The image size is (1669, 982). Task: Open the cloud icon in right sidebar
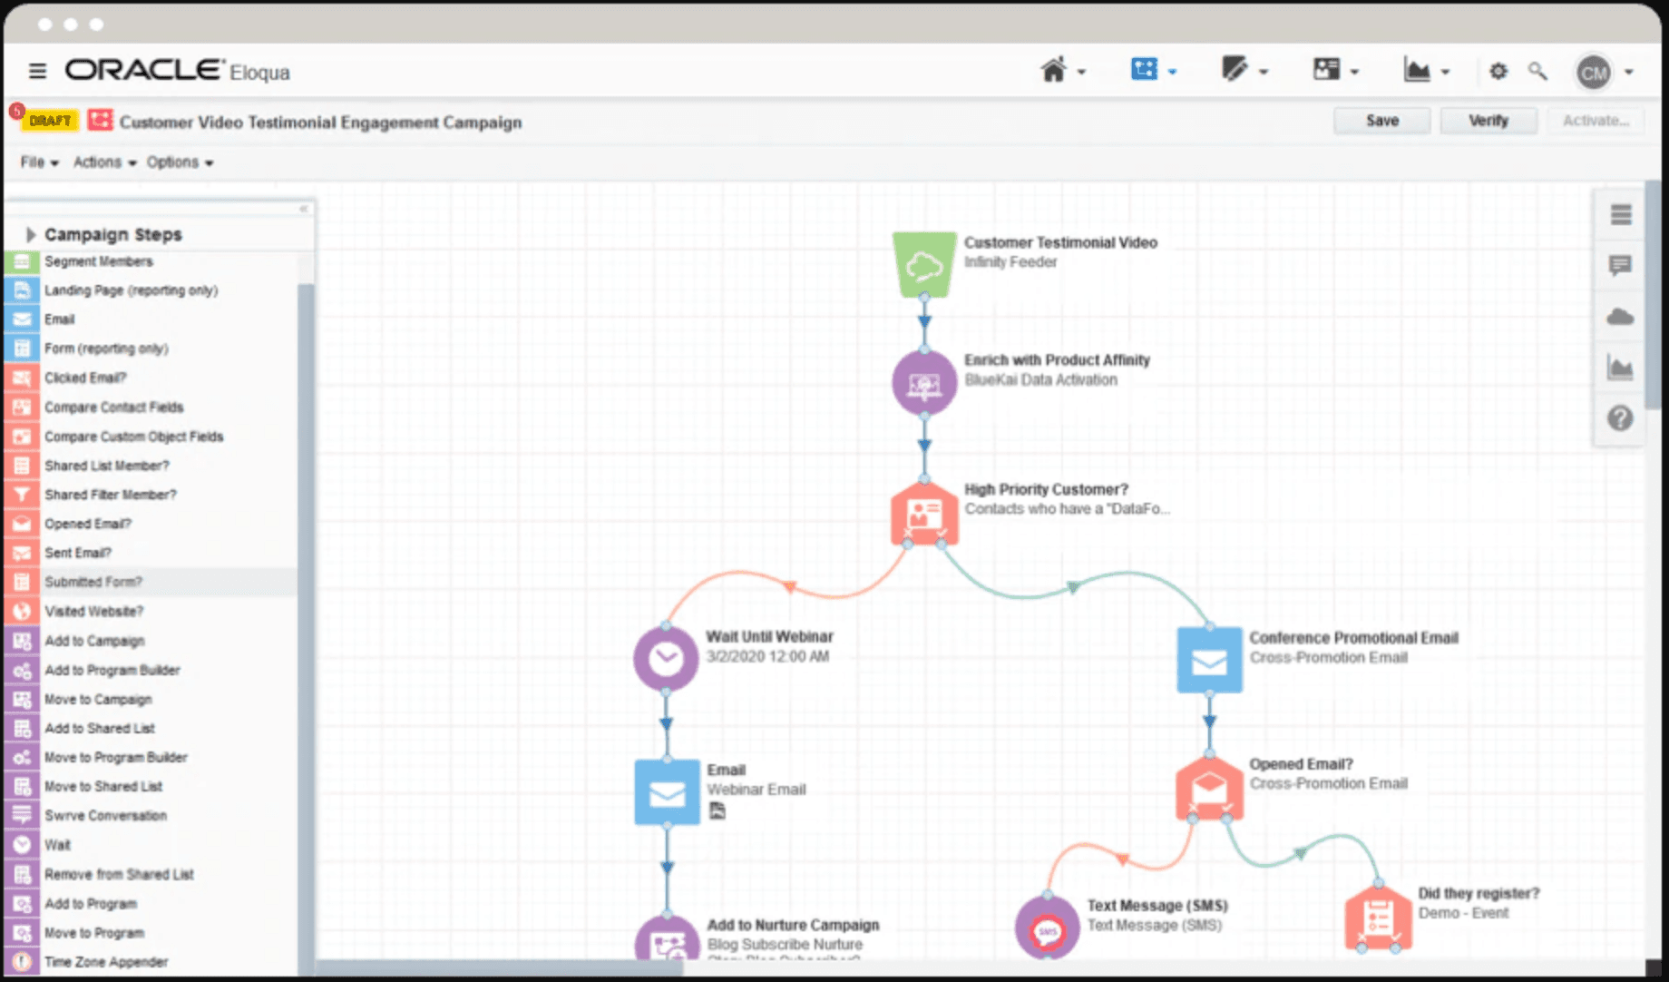point(1620,317)
